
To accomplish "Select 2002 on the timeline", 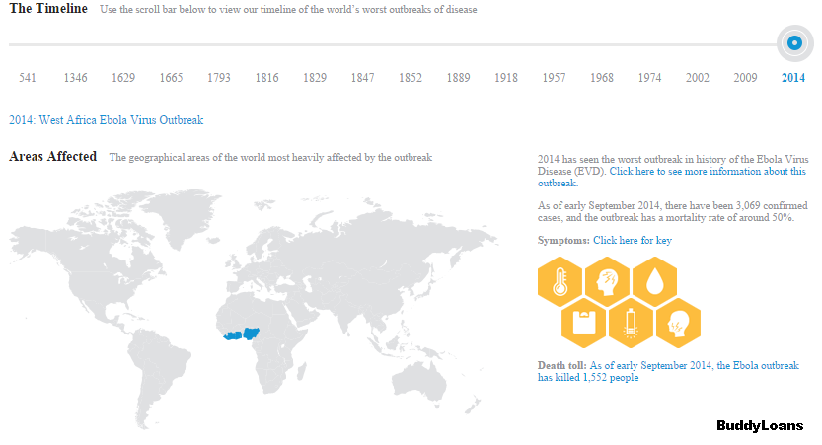I will click(698, 78).
